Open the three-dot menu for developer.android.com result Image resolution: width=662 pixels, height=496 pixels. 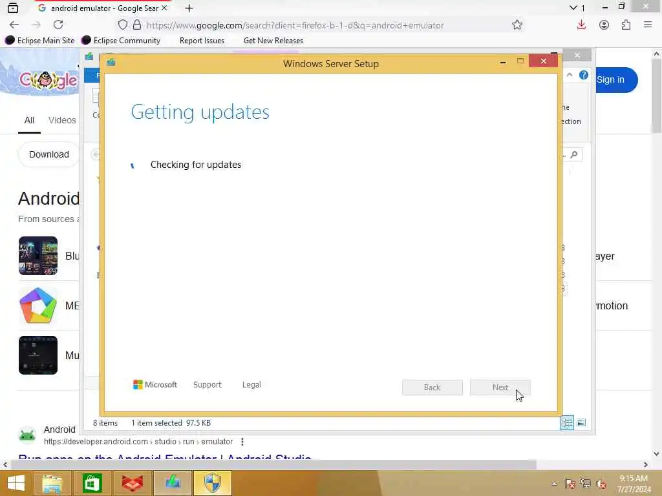coord(242,442)
